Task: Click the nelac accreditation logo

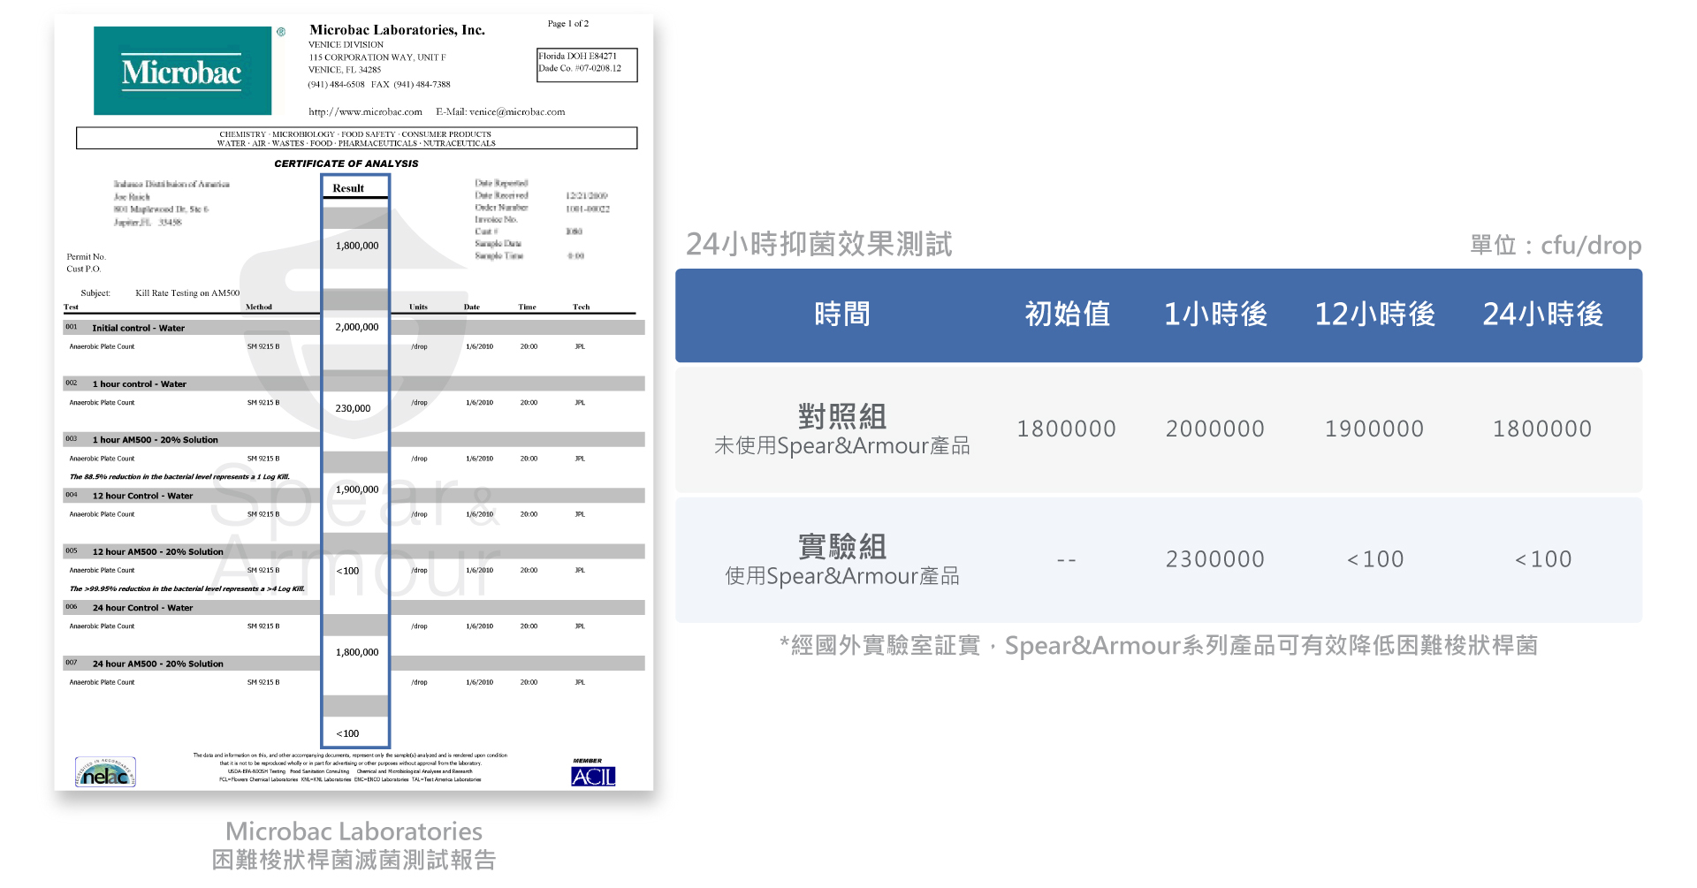Action: (x=105, y=772)
